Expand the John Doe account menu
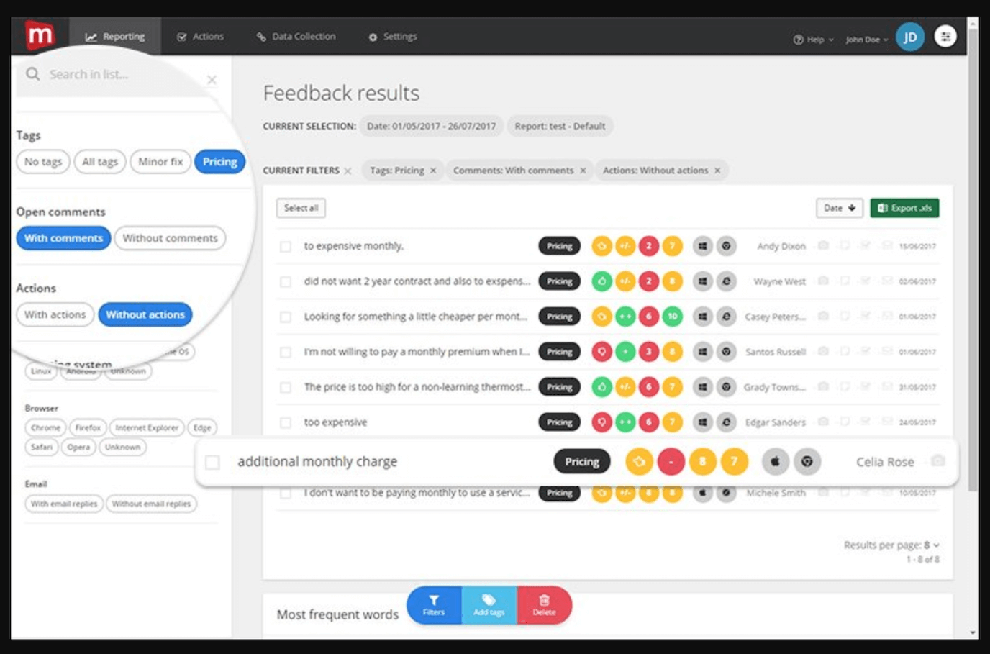Viewport: 990px width, 654px height. 867,40
